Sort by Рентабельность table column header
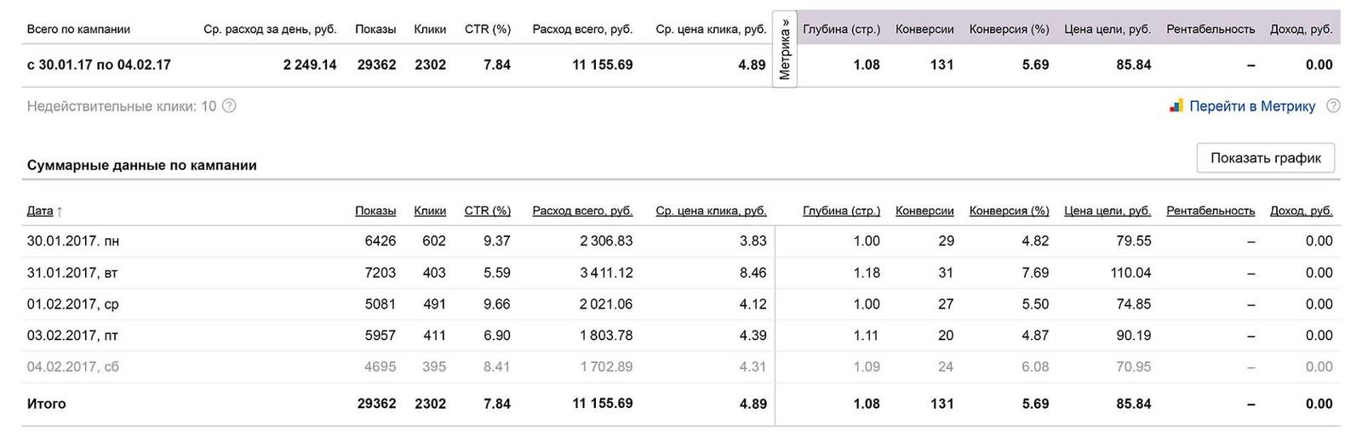The height and width of the screenshot is (442, 1362). 1210,211
